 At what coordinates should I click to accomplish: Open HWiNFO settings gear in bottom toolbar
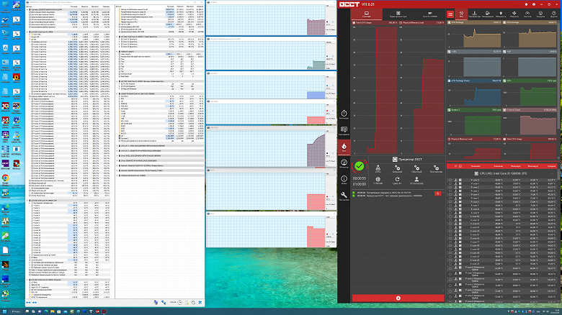pos(193,303)
